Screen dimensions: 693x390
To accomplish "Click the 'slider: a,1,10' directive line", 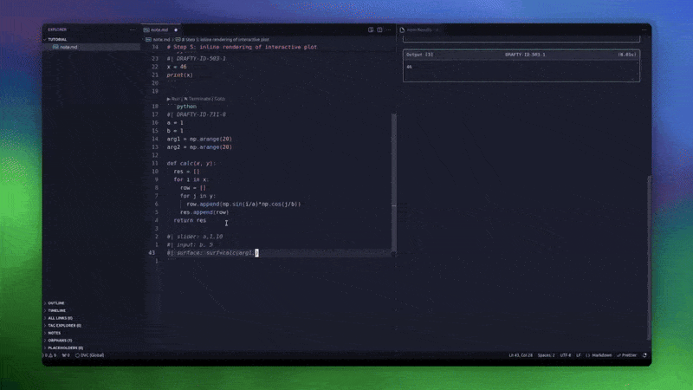I will tap(195, 237).
